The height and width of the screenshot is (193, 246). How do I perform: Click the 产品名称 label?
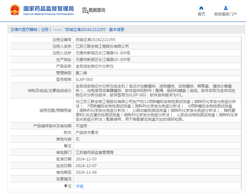(64, 66)
